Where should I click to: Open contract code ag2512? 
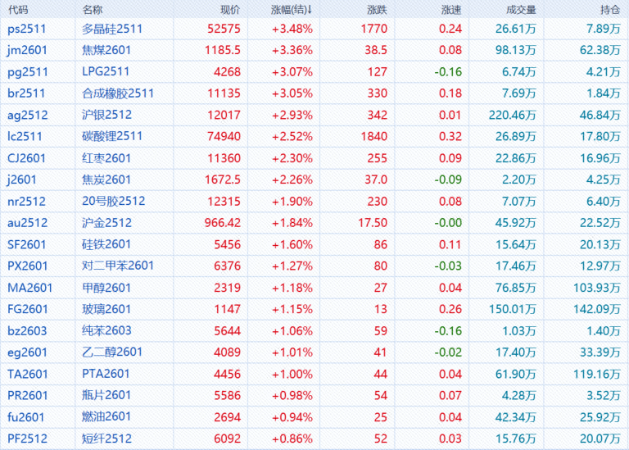28,116
